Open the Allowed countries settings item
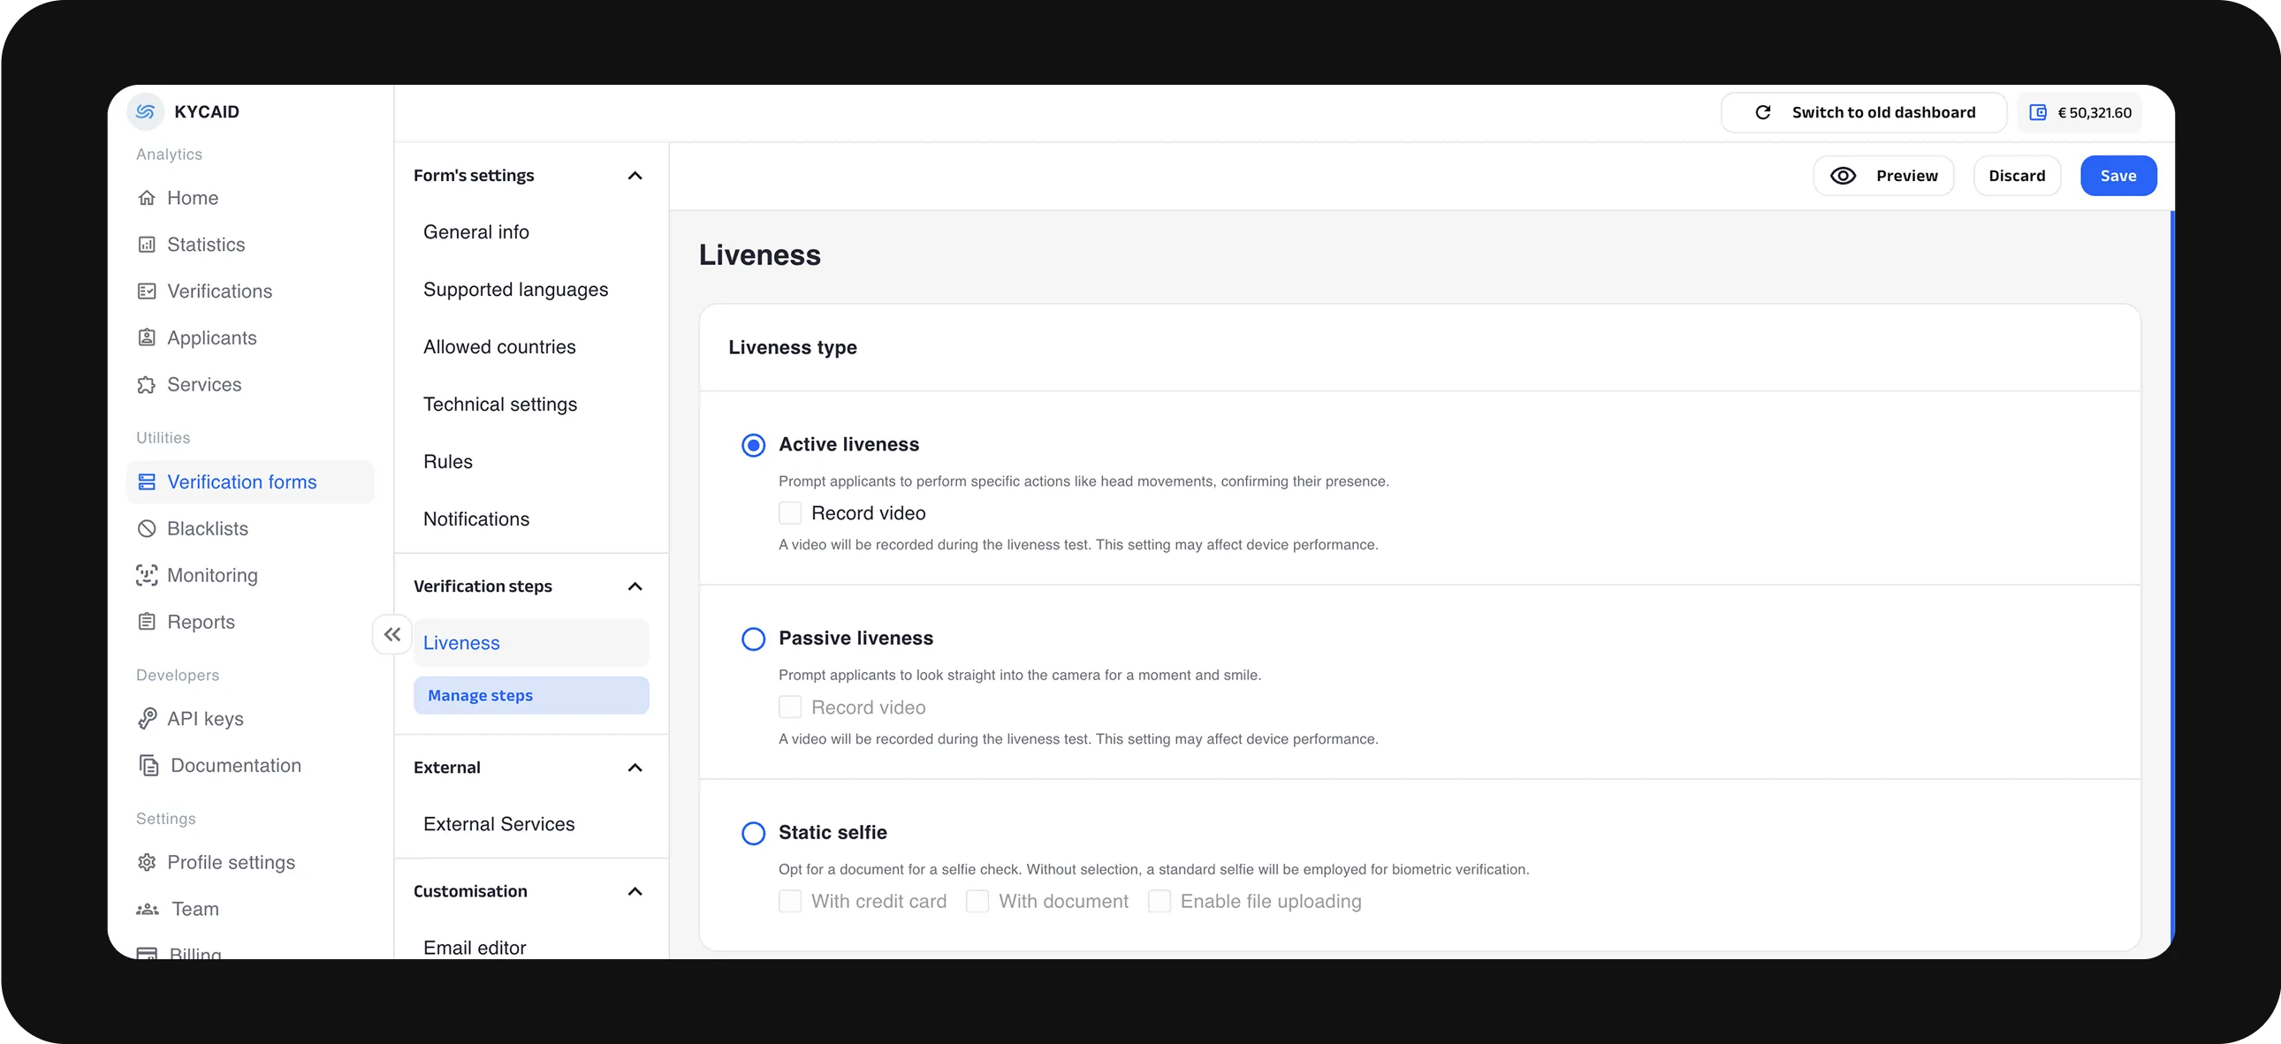This screenshot has width=2281, height=1044. tap(499, 347)
